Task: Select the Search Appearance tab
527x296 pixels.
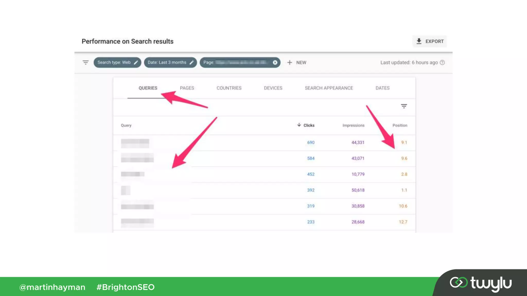Action: tap(329, 88)
